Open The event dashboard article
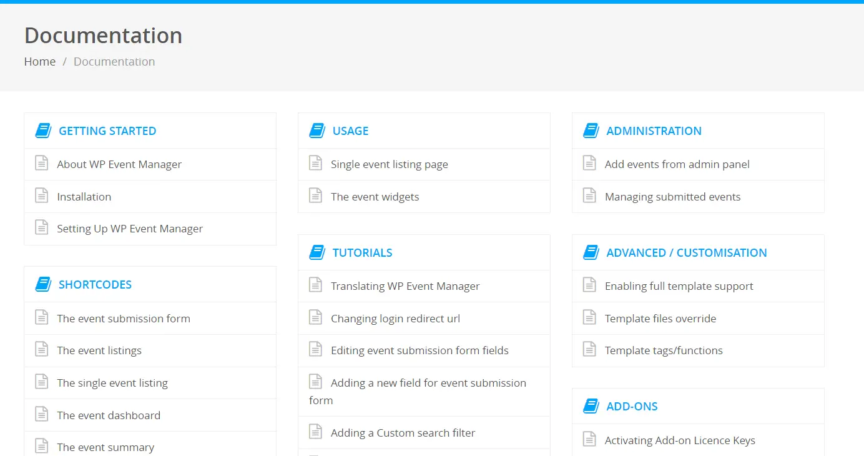The width and height of the screenshot is (864, 456). coord(109,415)
